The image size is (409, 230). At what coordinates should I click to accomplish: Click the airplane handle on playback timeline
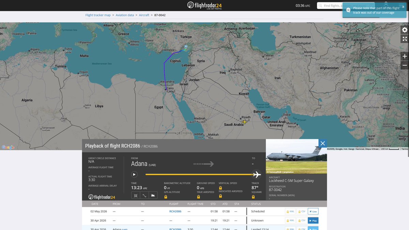[257, 174]
